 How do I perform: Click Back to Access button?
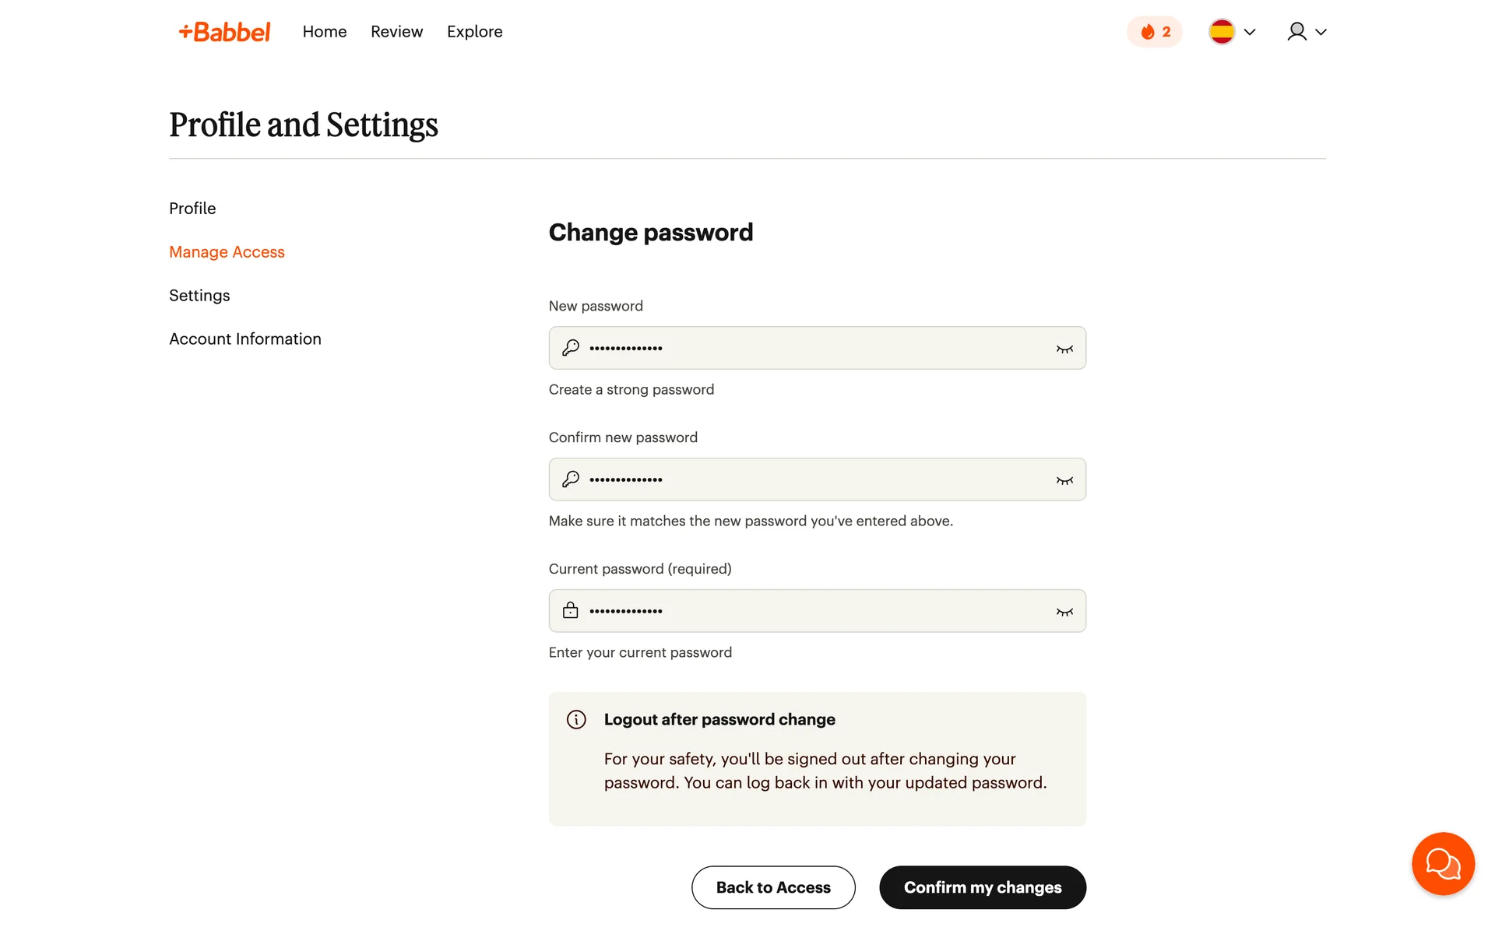772,887
